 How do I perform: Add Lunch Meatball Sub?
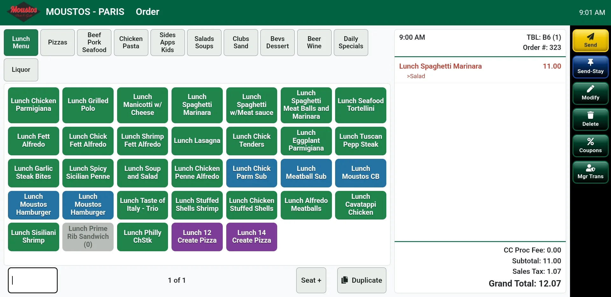pyautogui.click(x=306, y=173)
